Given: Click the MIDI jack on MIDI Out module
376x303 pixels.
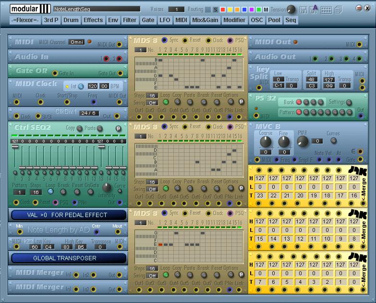Looking at the screenshot, I should click(359, 44).
